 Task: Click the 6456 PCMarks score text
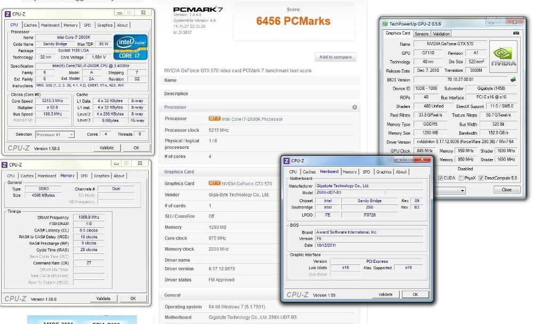pyautogui.click(x=293, y=21)
